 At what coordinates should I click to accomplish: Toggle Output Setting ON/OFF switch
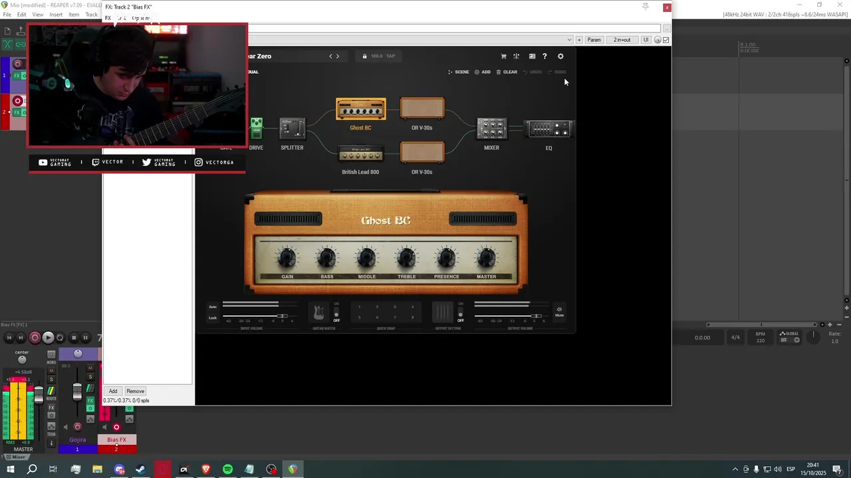click(460, 312)
